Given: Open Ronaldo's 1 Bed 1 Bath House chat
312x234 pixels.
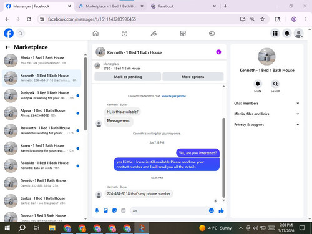Looking at the screenshot, I should pos(42,165).
